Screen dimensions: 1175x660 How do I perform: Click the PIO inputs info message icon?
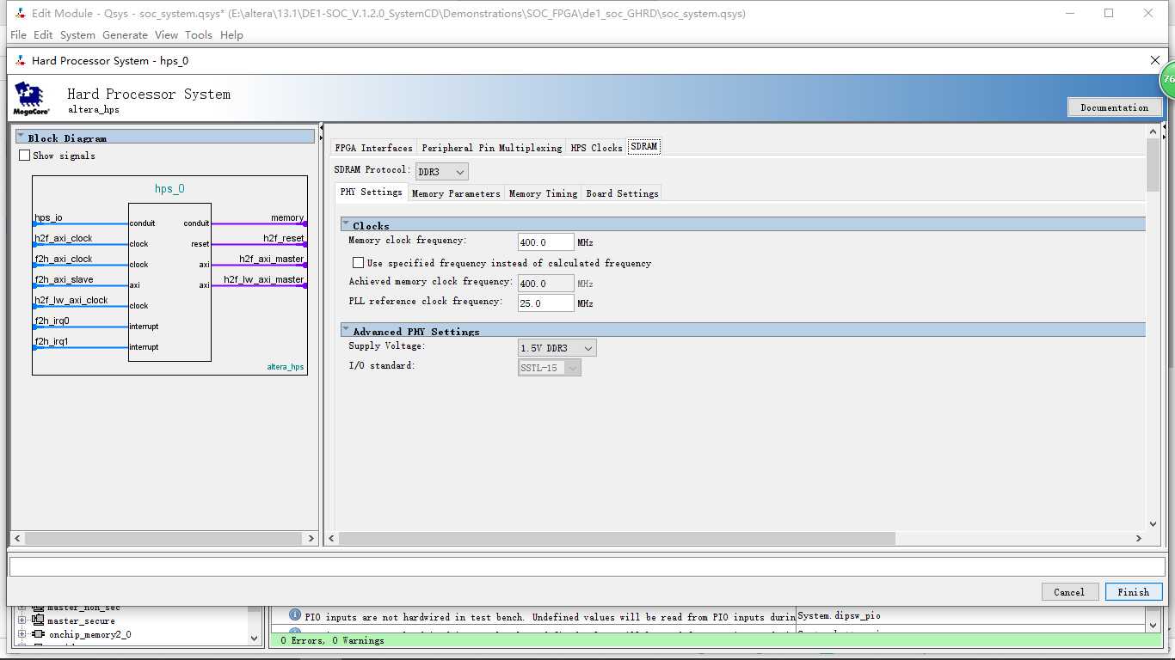[295, 615]
